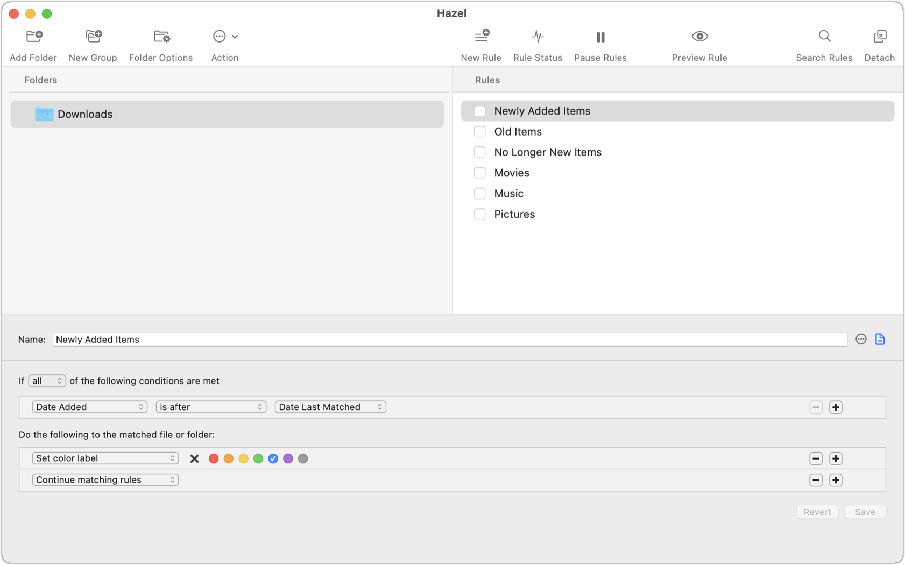Open the Continue matching rules dropdown

click(105, 480)
